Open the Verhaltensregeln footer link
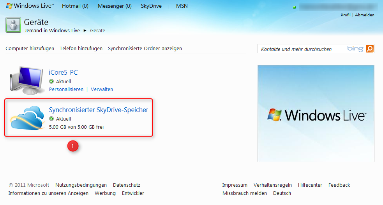This screenshot has width=383, height=205. (x=273, y=185)
